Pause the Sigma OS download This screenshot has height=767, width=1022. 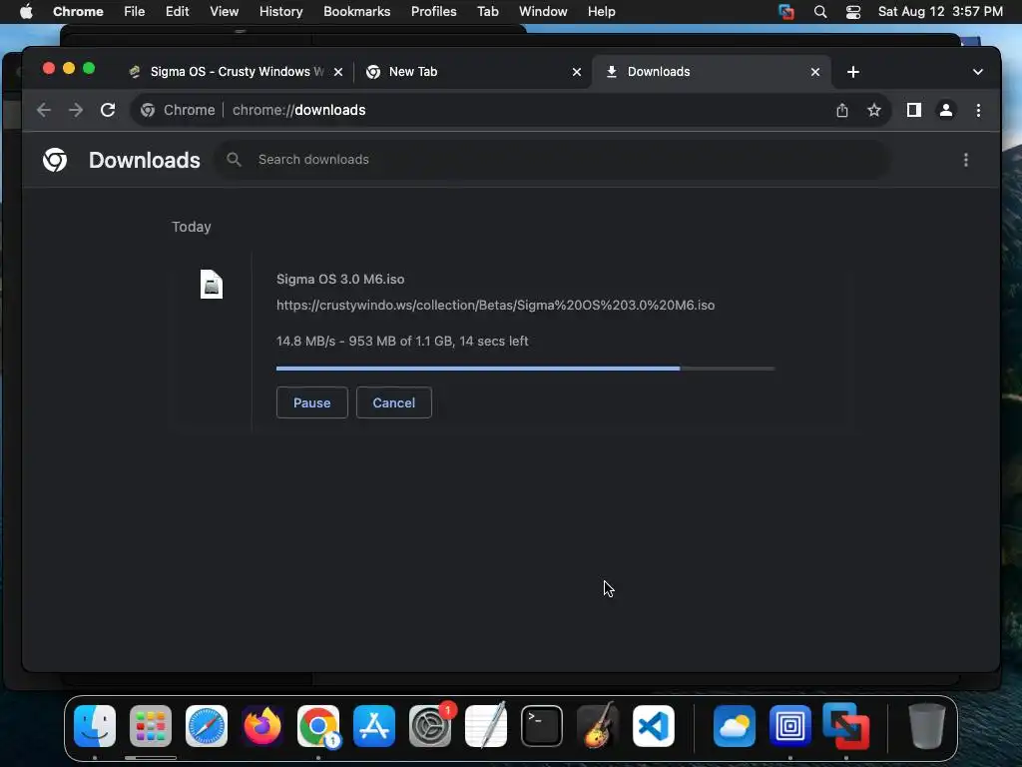(311, 402)
